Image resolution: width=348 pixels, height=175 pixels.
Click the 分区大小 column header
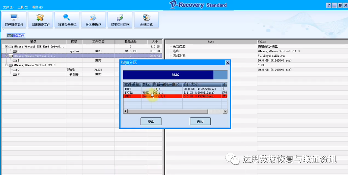click(202, 84)
